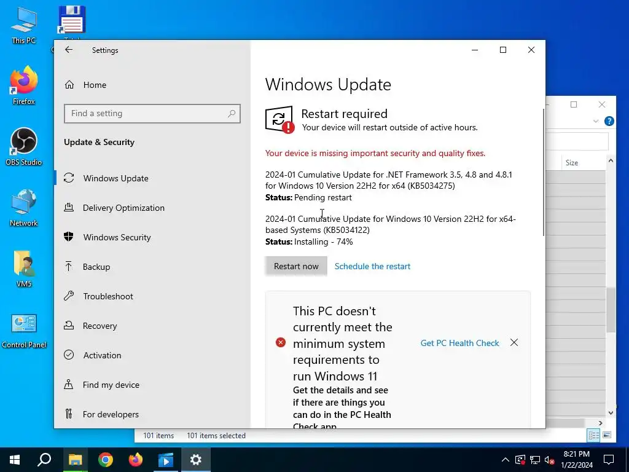Open Network desktop icon
This screenshot has height=472, width=629.
click(24, 208)
